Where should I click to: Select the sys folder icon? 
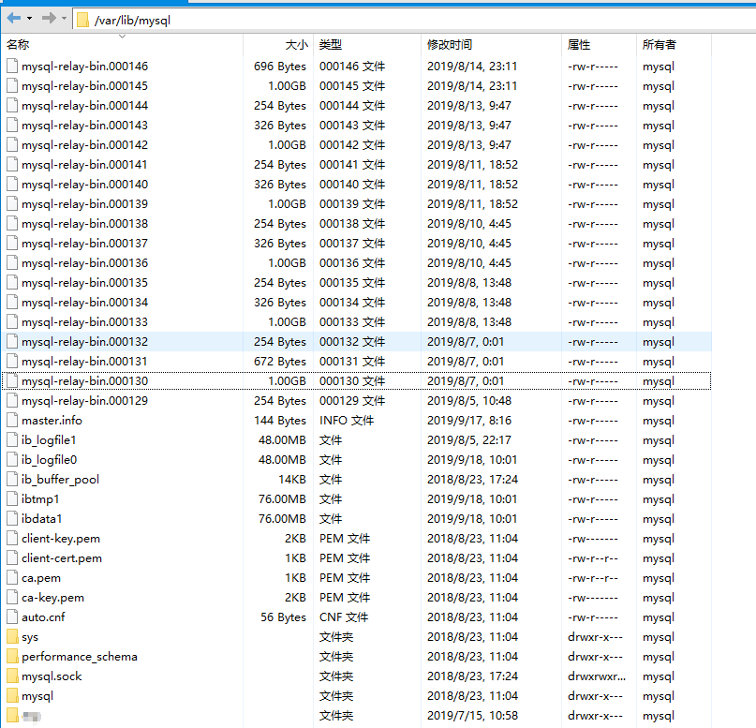coord(12,637)
